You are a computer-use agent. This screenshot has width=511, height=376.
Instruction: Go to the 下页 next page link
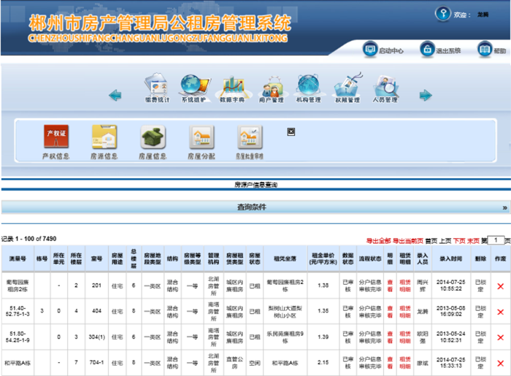coord(458,240)
